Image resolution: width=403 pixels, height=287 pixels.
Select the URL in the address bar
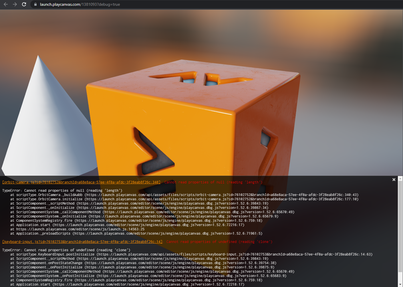(x=80, y=4)
